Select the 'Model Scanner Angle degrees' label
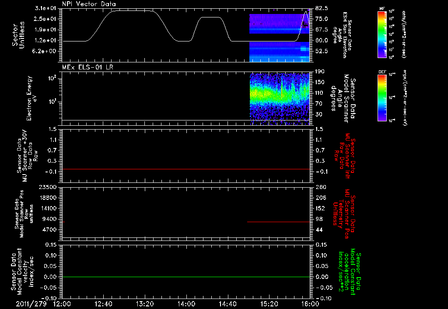448x309 pixels. [343, 99]
